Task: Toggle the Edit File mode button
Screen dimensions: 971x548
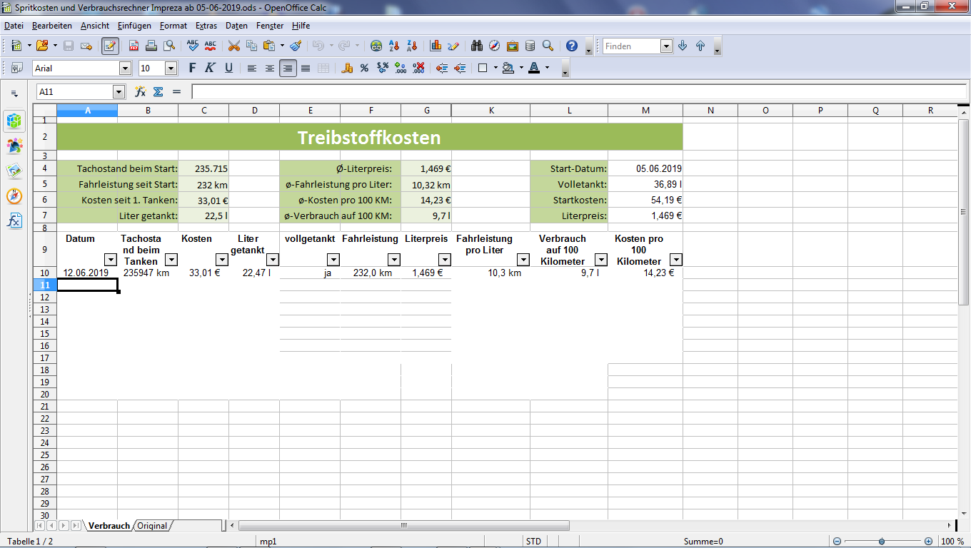Action: coord(110,46)
